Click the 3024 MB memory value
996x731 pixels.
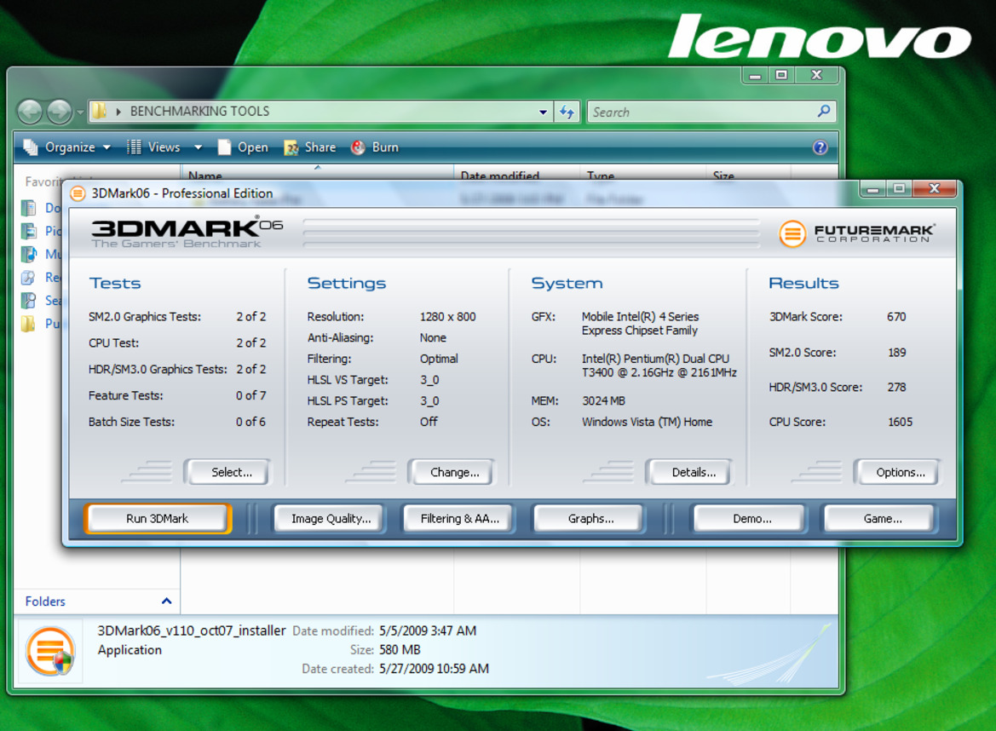point(603,400)
